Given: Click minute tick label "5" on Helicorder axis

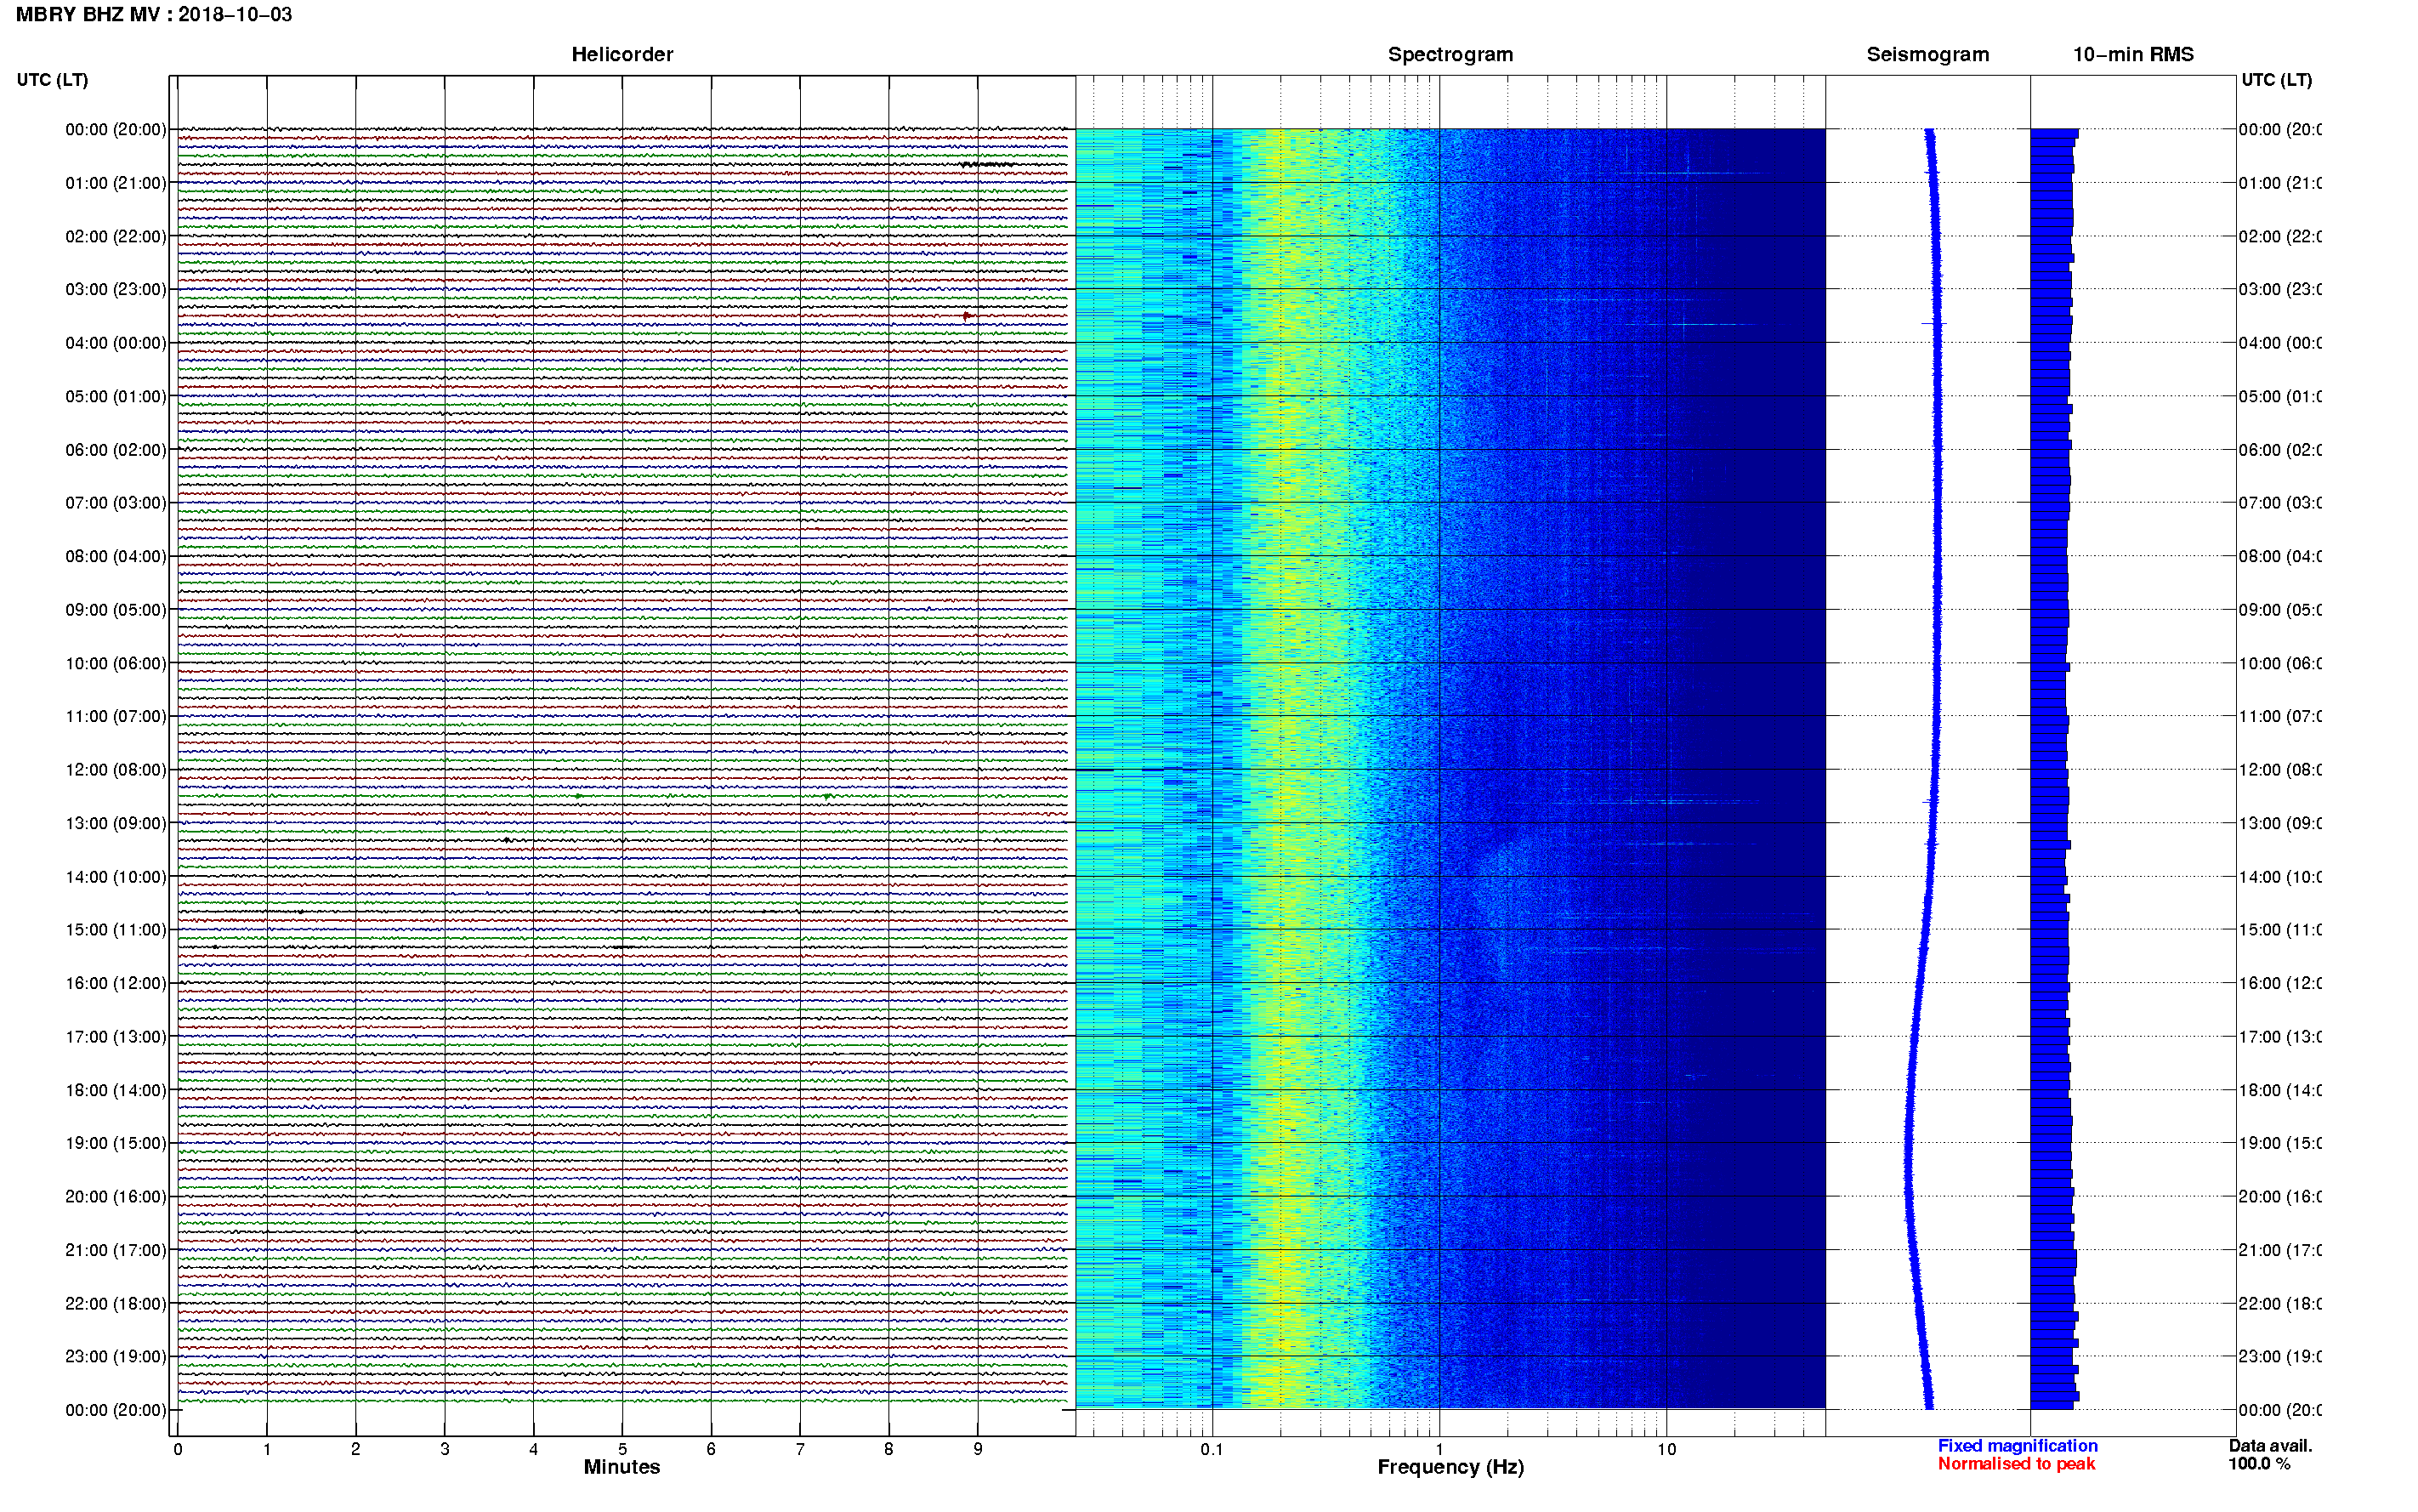Looking at the screenshot, I should (x=622, y=1449).
